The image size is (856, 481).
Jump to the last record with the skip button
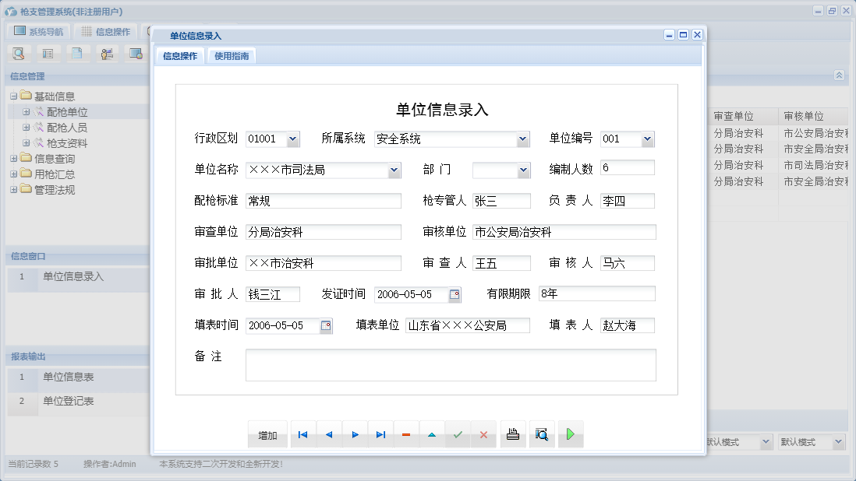click(x=380, y=434)
